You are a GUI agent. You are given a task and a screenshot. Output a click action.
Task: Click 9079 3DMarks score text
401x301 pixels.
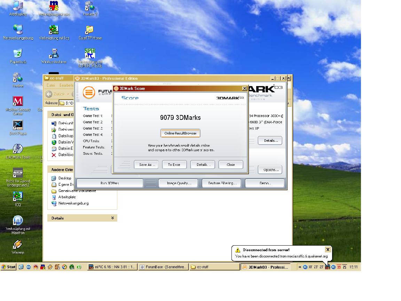point(180,118)
